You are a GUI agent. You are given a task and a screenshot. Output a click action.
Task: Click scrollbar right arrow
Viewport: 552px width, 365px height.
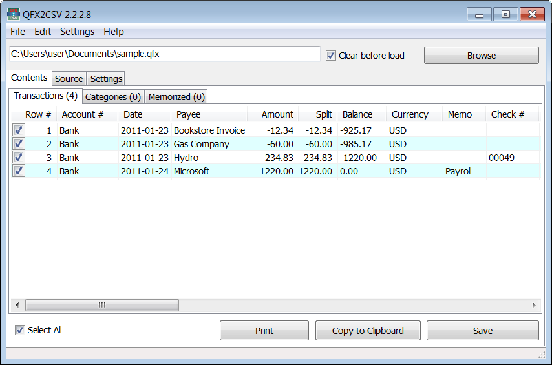coord(534,305)
